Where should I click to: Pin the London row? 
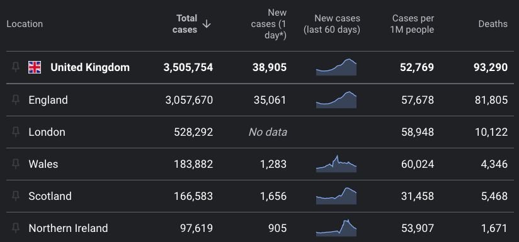pyautogui.click(x=16, y=132)
